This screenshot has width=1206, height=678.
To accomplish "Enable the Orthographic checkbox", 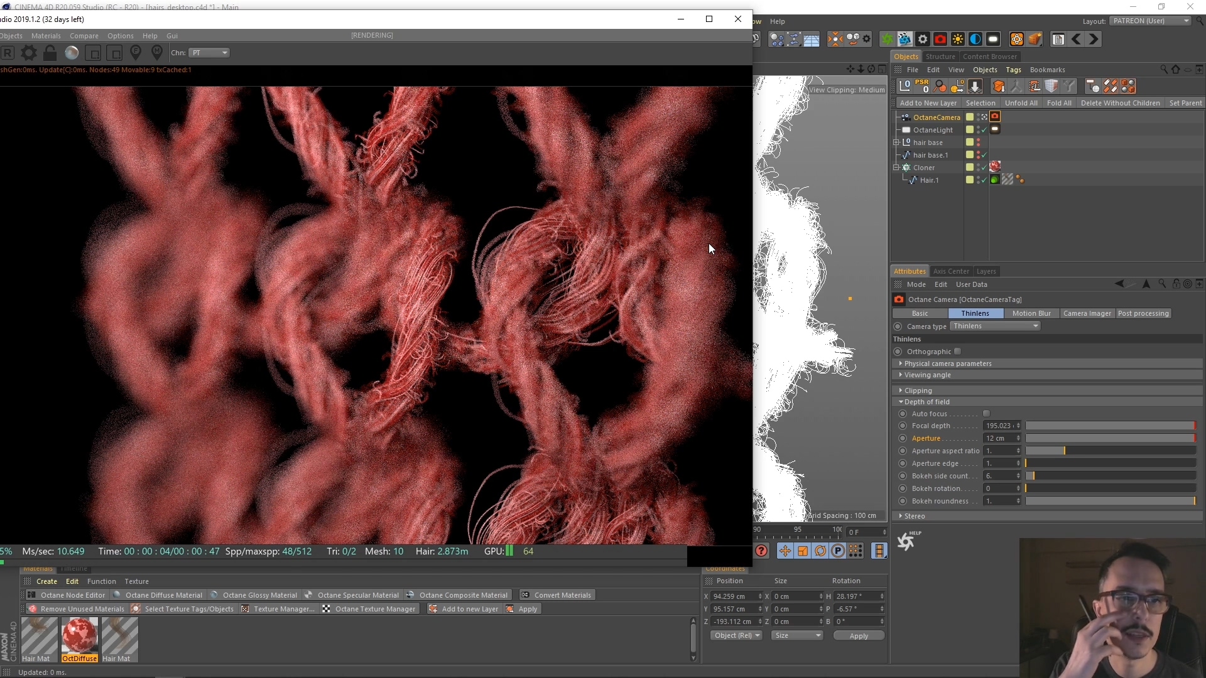I will coord(959,352).
